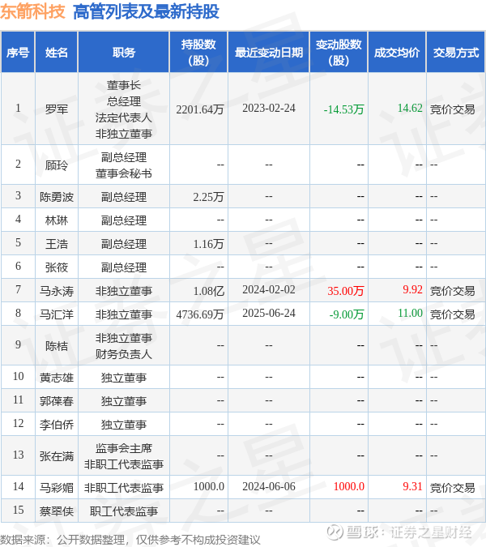Click the name 张筱
The height and width of the screenshot is (547, 486).
pos(57,267)
